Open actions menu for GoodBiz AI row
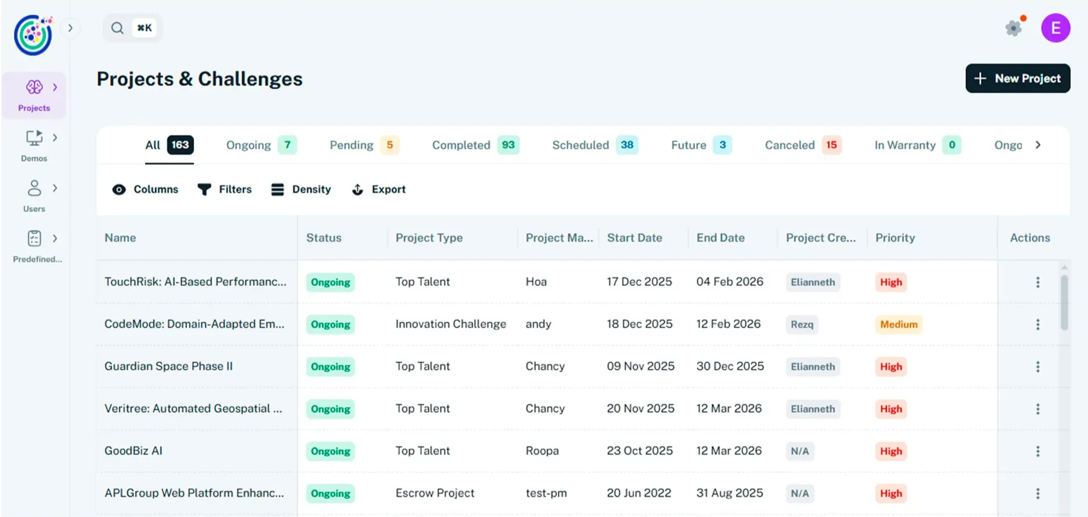This screenshot has width=1088, height=517. pos(1038,451)
